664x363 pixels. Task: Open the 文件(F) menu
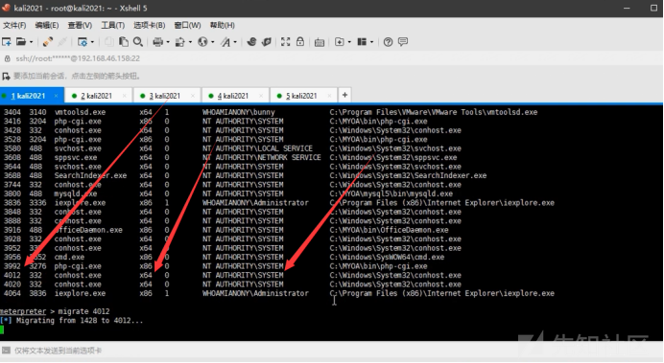click(x=14, y=25)
